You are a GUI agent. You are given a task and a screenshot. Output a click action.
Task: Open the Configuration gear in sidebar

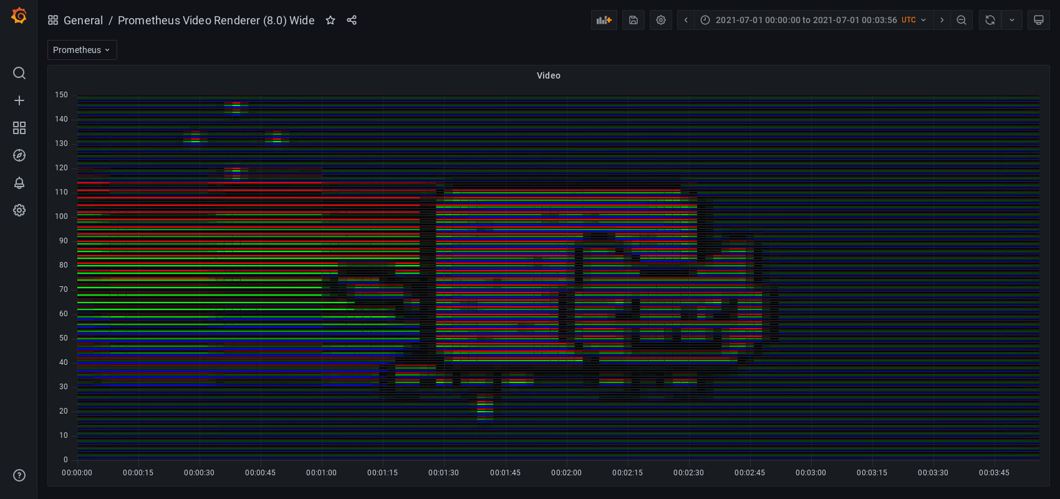point(19,210)
